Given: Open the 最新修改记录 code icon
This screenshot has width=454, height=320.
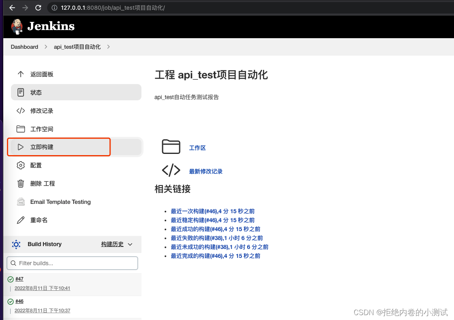Looking at the screenshot, I should [x=171, y=171].
